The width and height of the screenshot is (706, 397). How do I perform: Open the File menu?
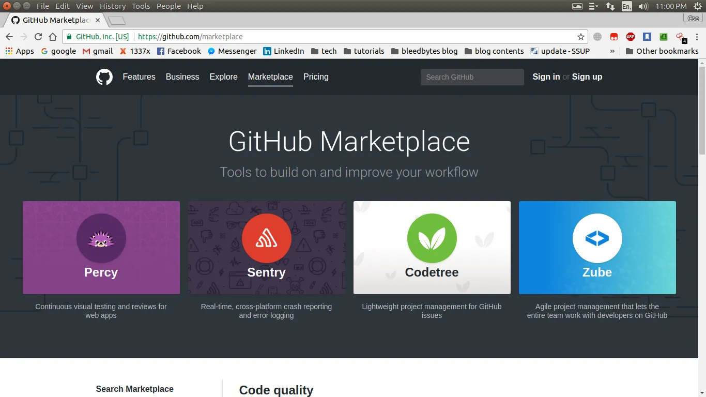[42, 6]
